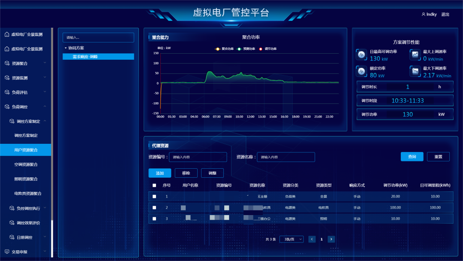Open 空调资源聚合 in the sidebar
The width and height of the screenshot is (463, 261).
tap(26, 164)
